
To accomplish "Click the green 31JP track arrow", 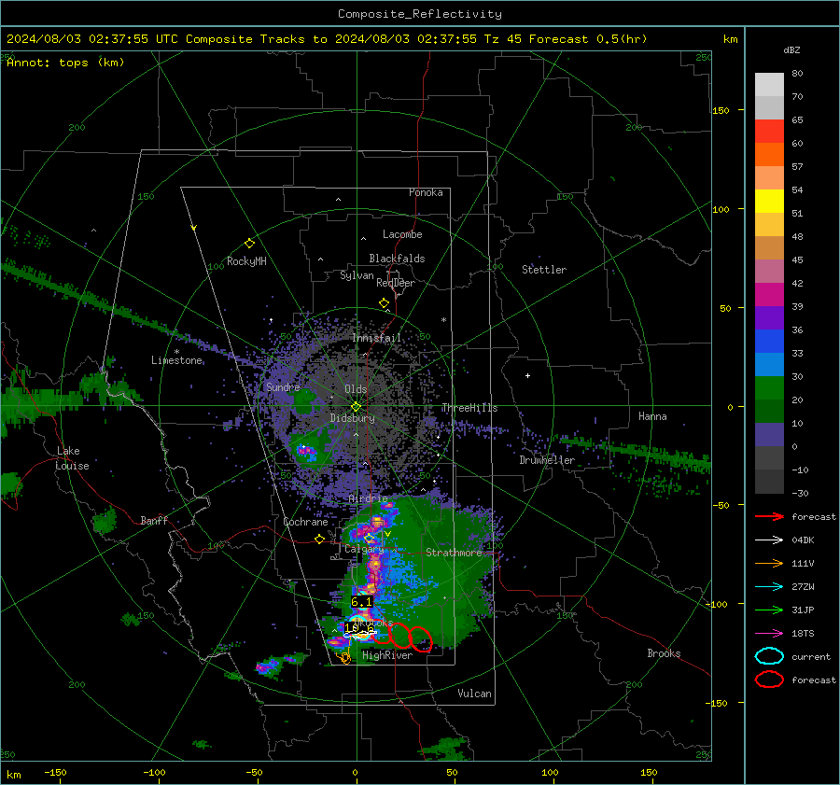I will coord(769,610).
